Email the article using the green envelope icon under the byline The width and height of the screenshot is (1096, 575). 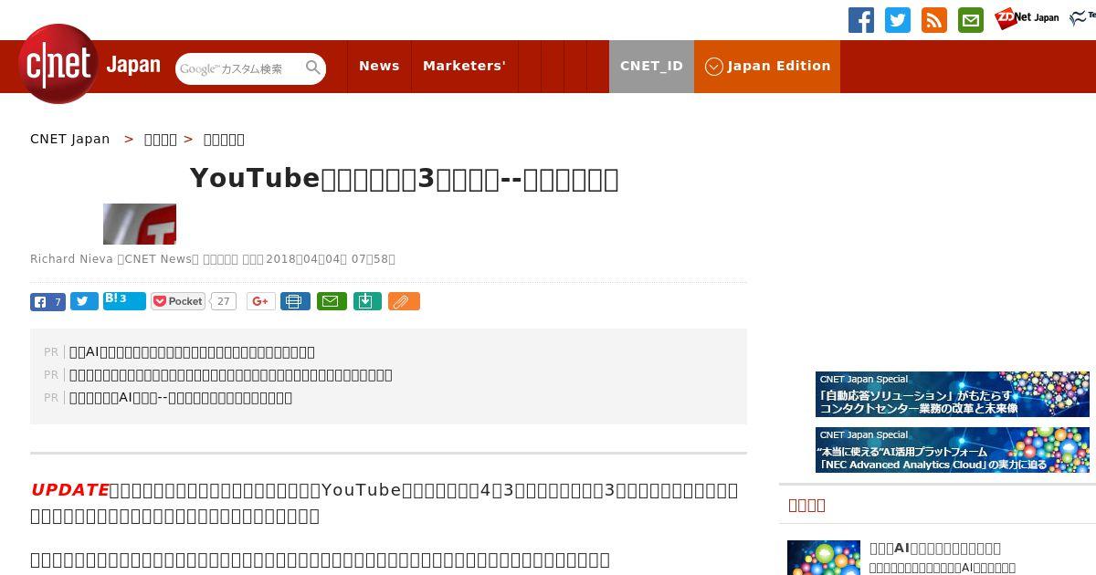332,301
